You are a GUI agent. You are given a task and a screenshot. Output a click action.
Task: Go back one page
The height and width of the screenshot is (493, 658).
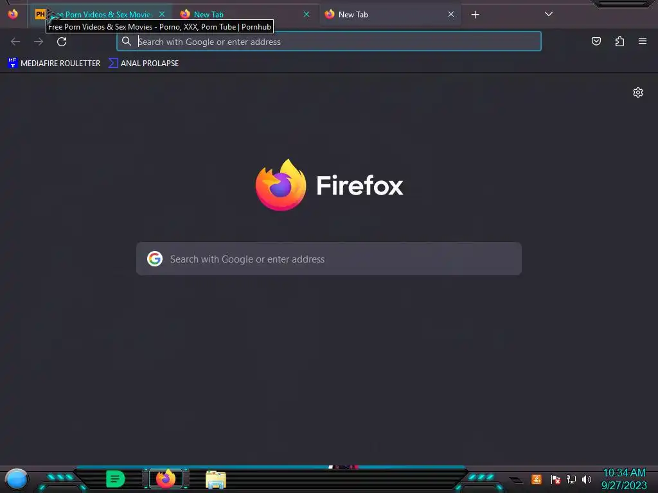(x=15, y=42)
